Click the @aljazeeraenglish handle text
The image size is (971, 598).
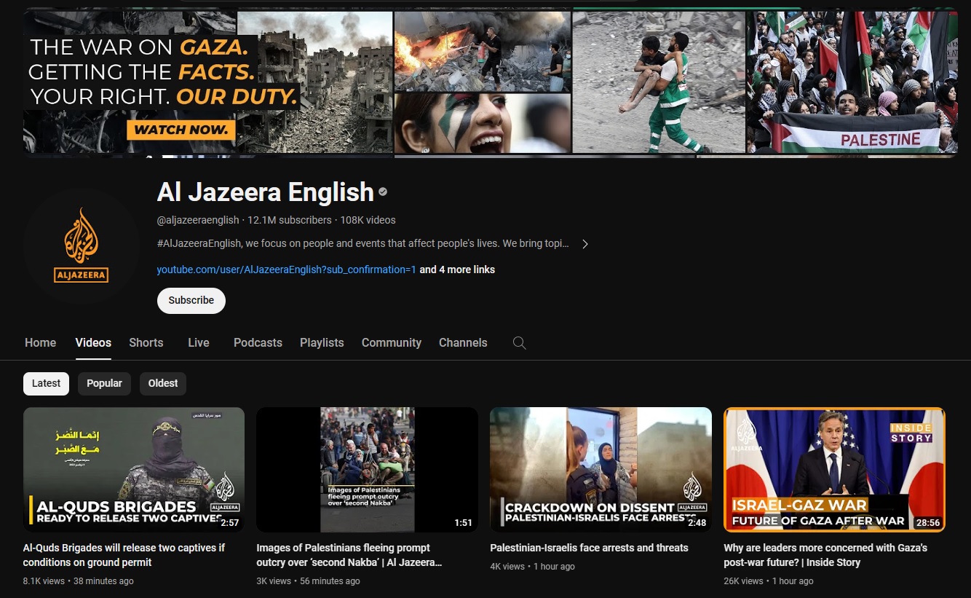(198, 220)
